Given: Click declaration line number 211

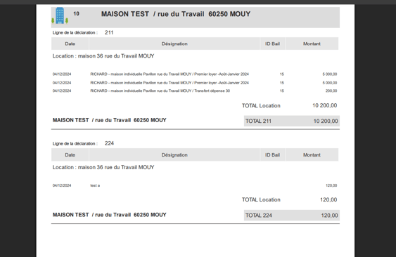Looking at the screenshot, I should pos(109,32).
